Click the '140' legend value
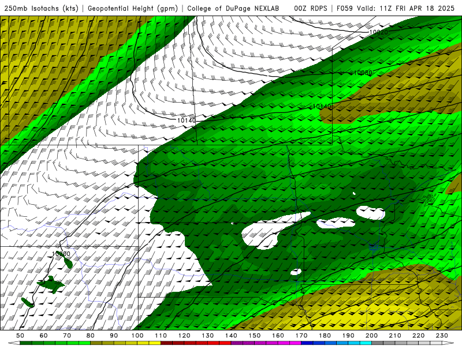Screen dimensions: 462x346 point(231,336)
